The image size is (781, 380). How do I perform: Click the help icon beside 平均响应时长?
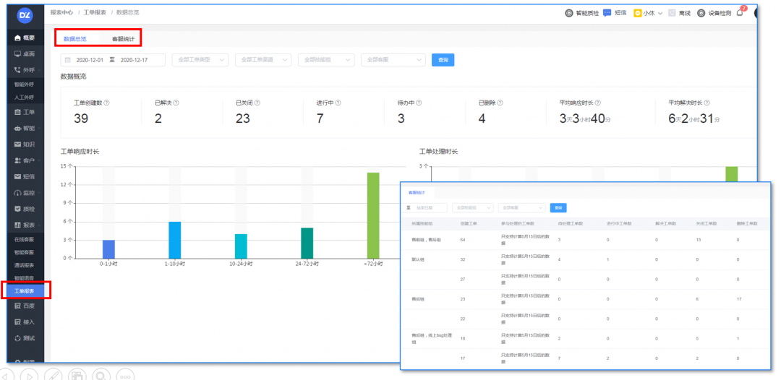coord(598,103)
